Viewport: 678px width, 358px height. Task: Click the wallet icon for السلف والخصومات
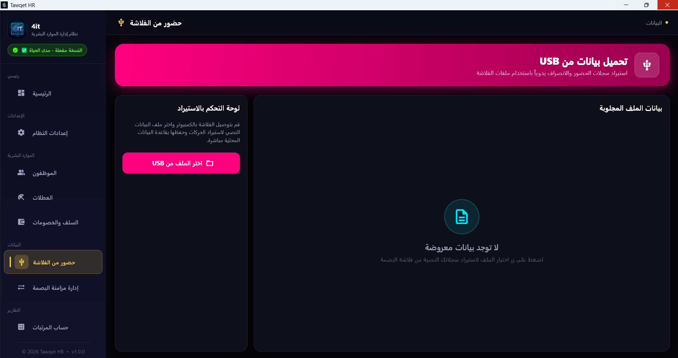point(21,222)
